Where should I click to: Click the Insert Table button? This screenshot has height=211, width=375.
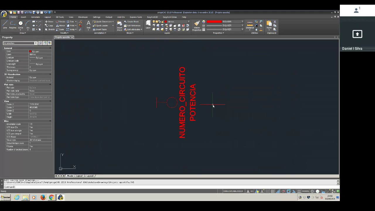coord(100,29)
